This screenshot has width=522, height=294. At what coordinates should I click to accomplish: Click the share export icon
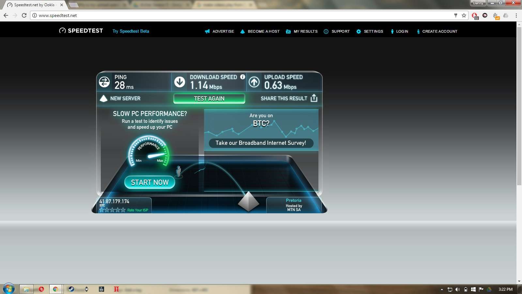click(x=314, y=98)
